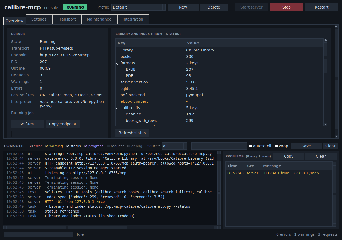The height and width of the screenshot is (240, 342).
Task: Open the Transport tab
Action: tap(67, 19)
